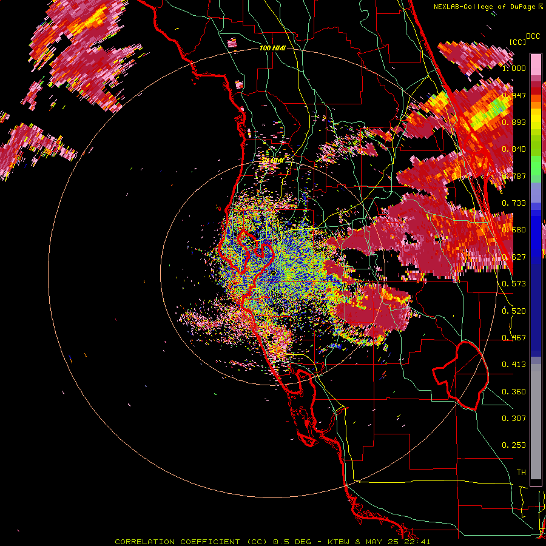Click the 0.840 scale value
Viewport: 546px width, 546px height.
(514, 149)
